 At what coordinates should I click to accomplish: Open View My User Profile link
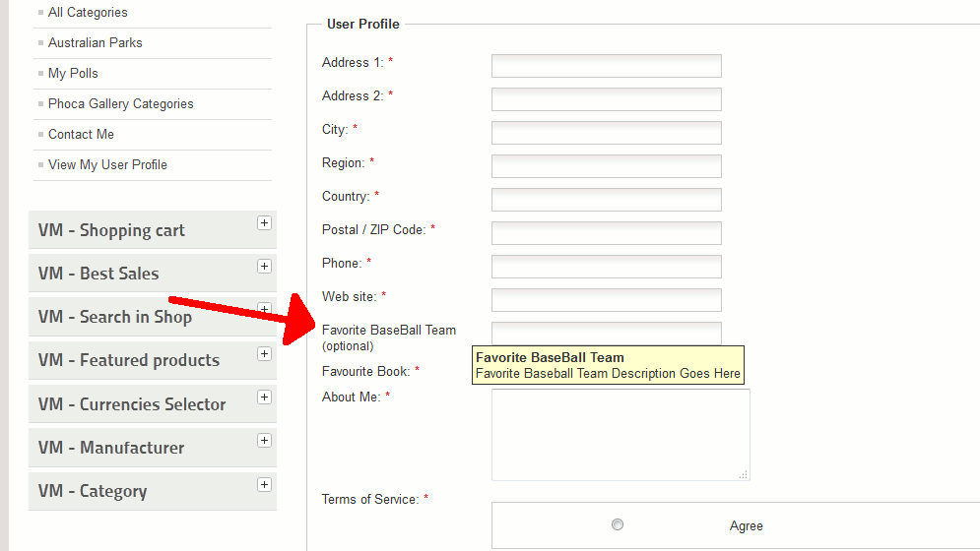pyautogui.click(x=107, y=165)
